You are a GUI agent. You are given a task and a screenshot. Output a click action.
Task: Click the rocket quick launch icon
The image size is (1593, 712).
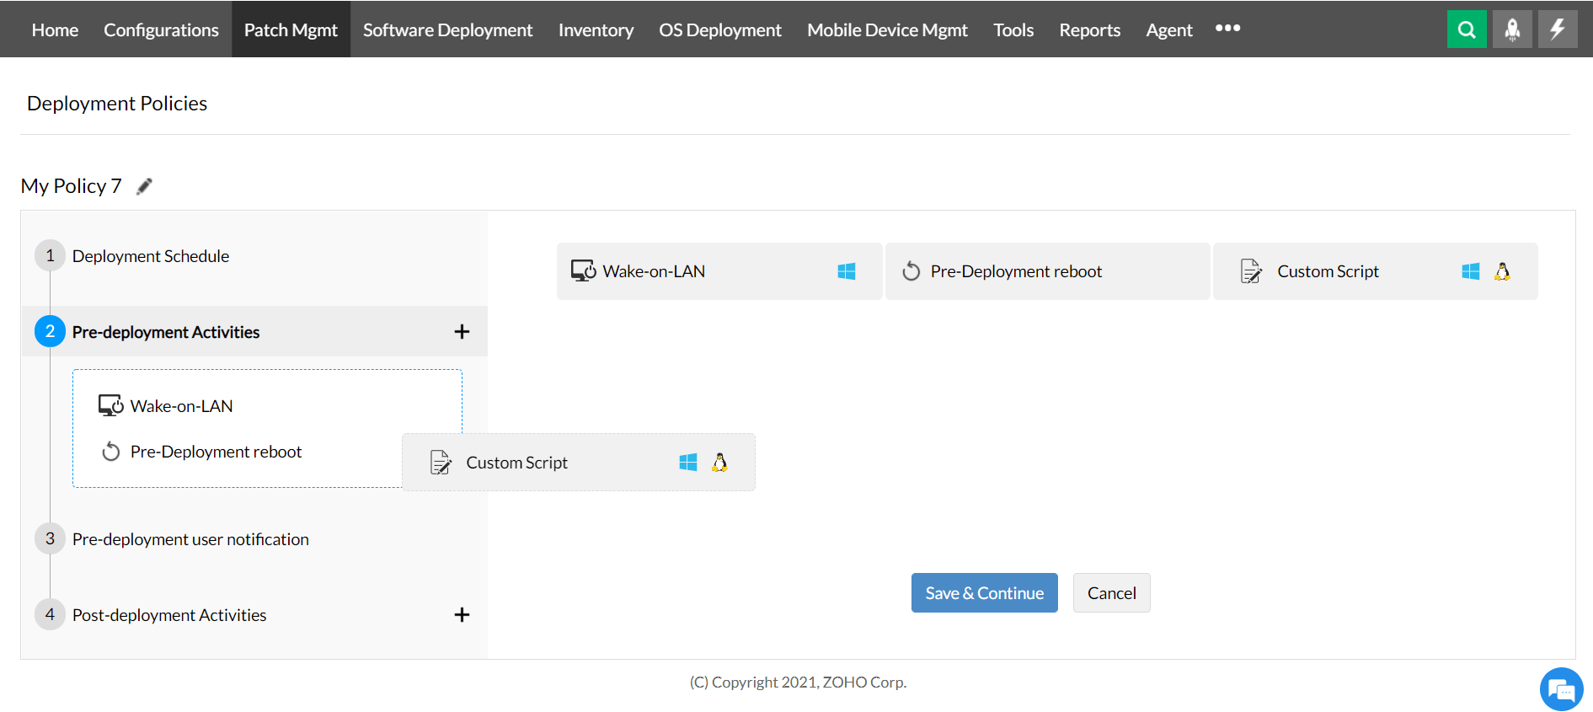point(1512,29)
